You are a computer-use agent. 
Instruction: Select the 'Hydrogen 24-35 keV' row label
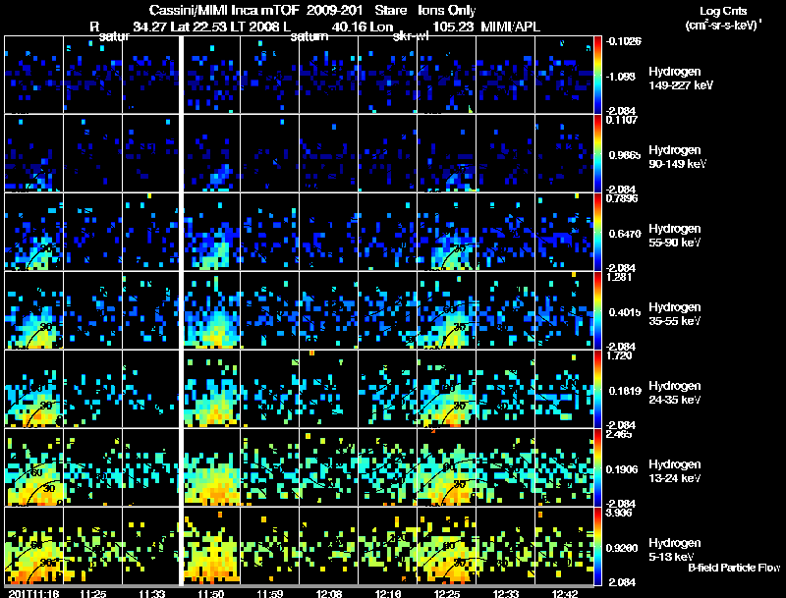[x=675, y=393]
